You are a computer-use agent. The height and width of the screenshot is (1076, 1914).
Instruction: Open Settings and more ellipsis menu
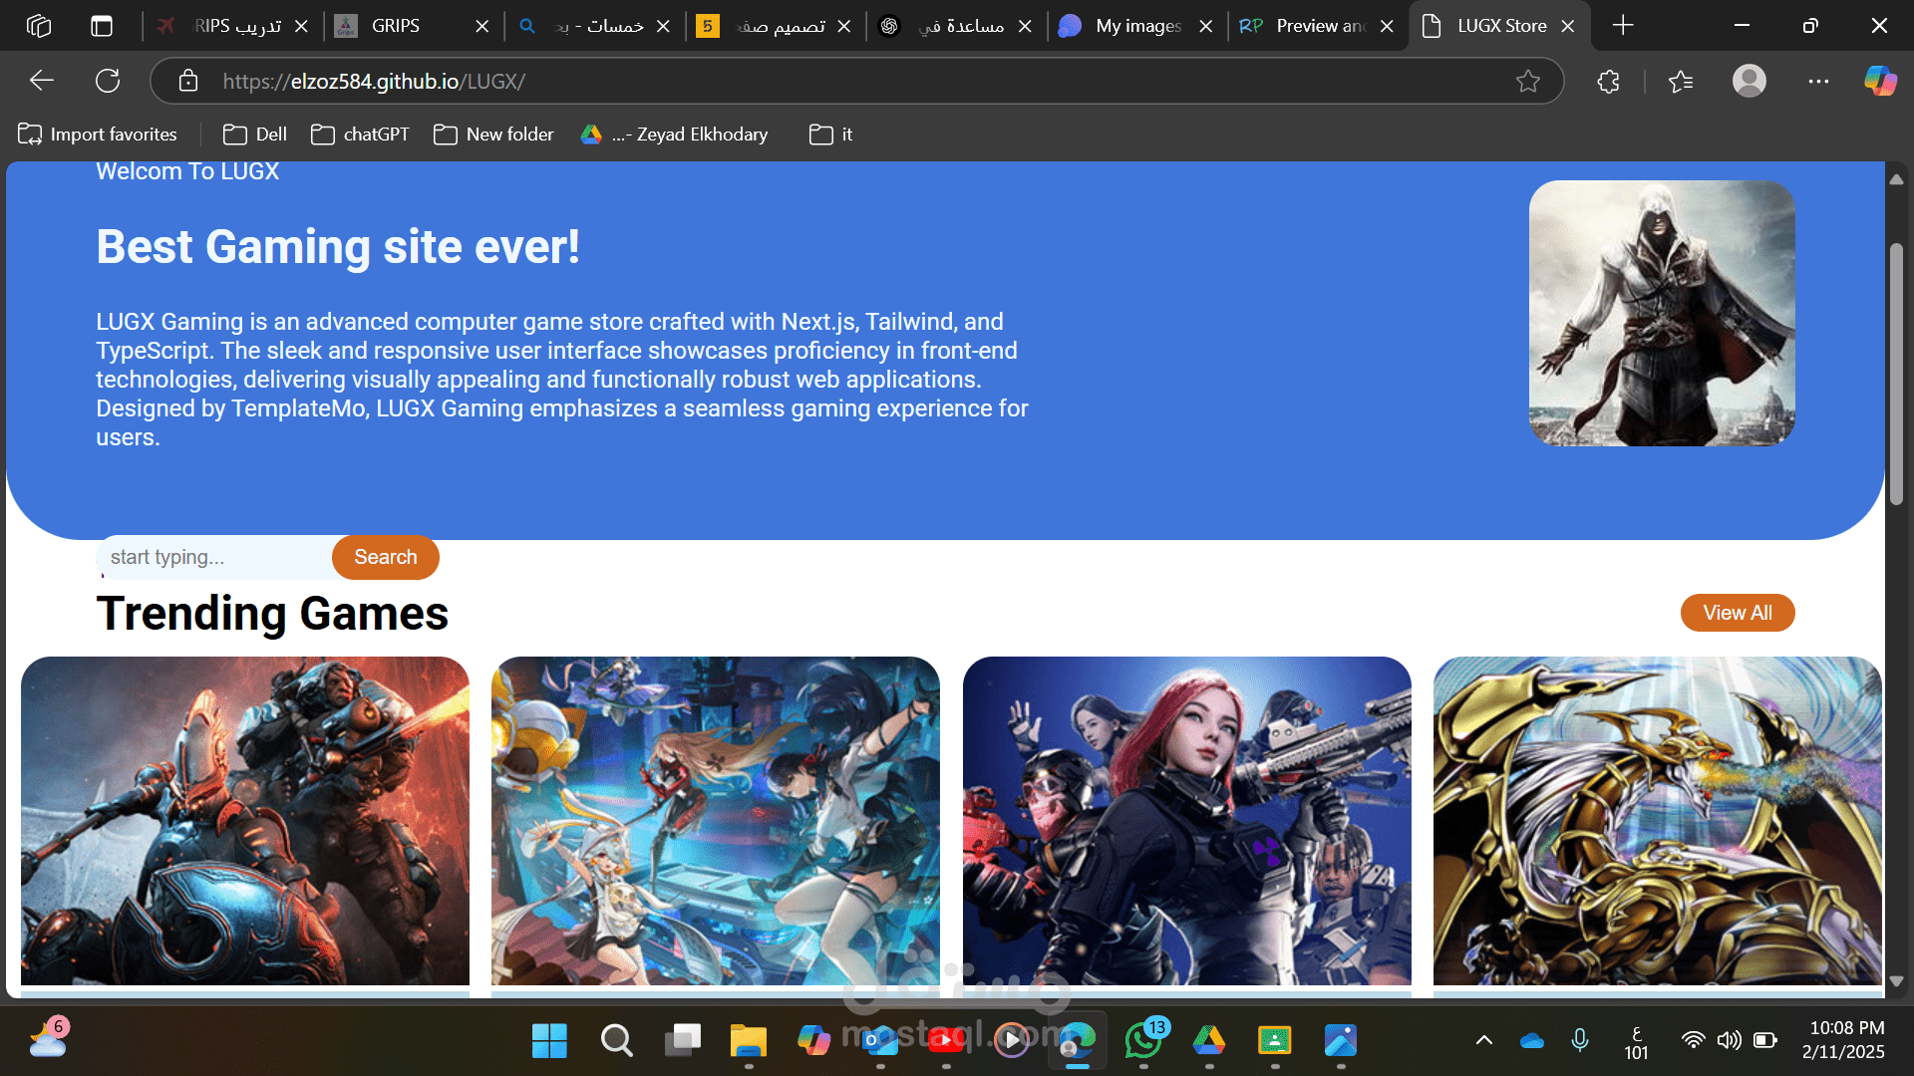click(1818, 81)
